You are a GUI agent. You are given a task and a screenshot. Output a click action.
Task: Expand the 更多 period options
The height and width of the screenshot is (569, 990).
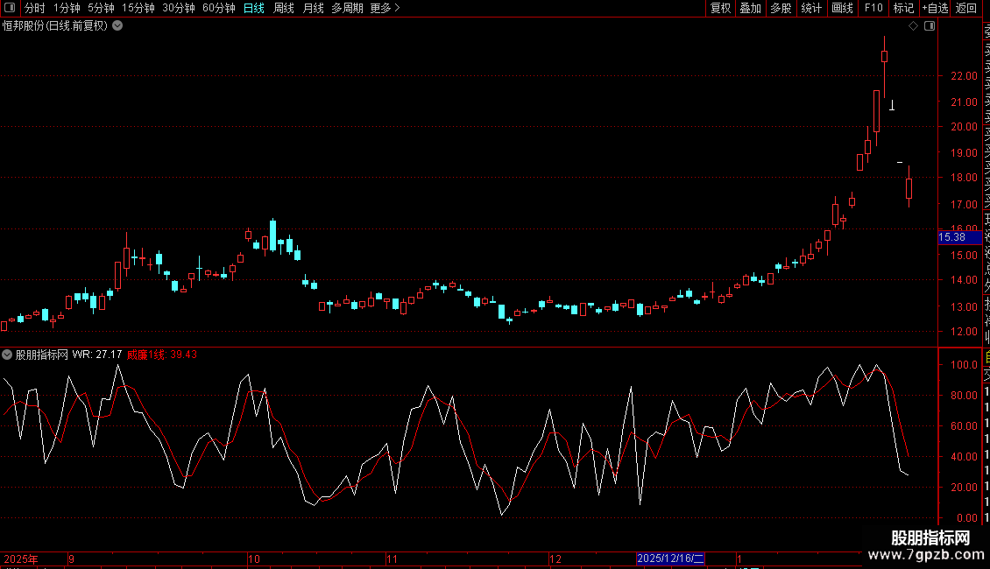click(385, 8)
